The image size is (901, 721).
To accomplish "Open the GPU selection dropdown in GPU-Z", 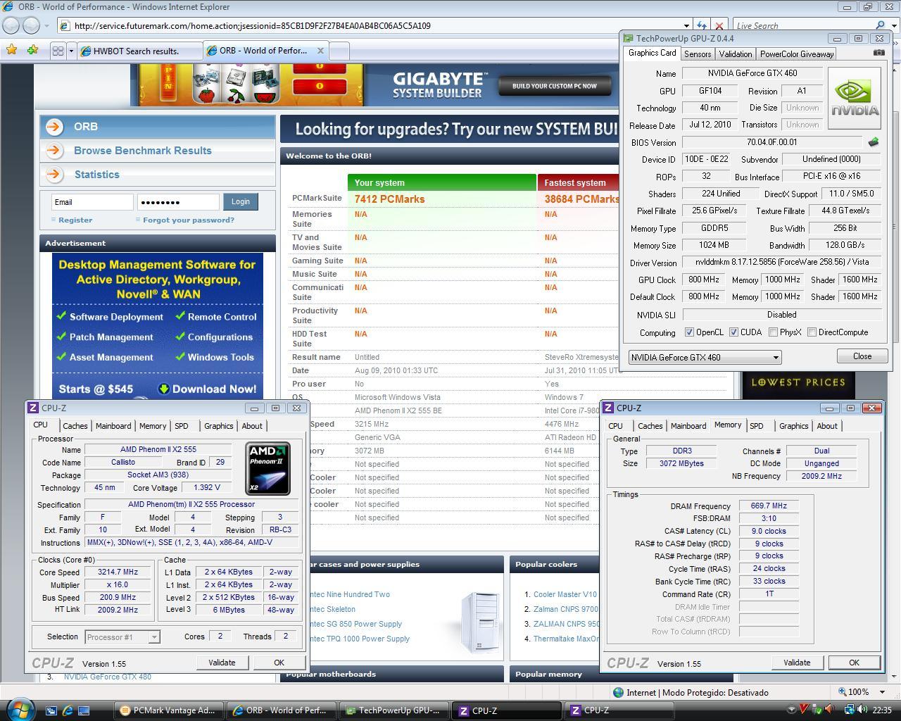I will tap(705, 357).
